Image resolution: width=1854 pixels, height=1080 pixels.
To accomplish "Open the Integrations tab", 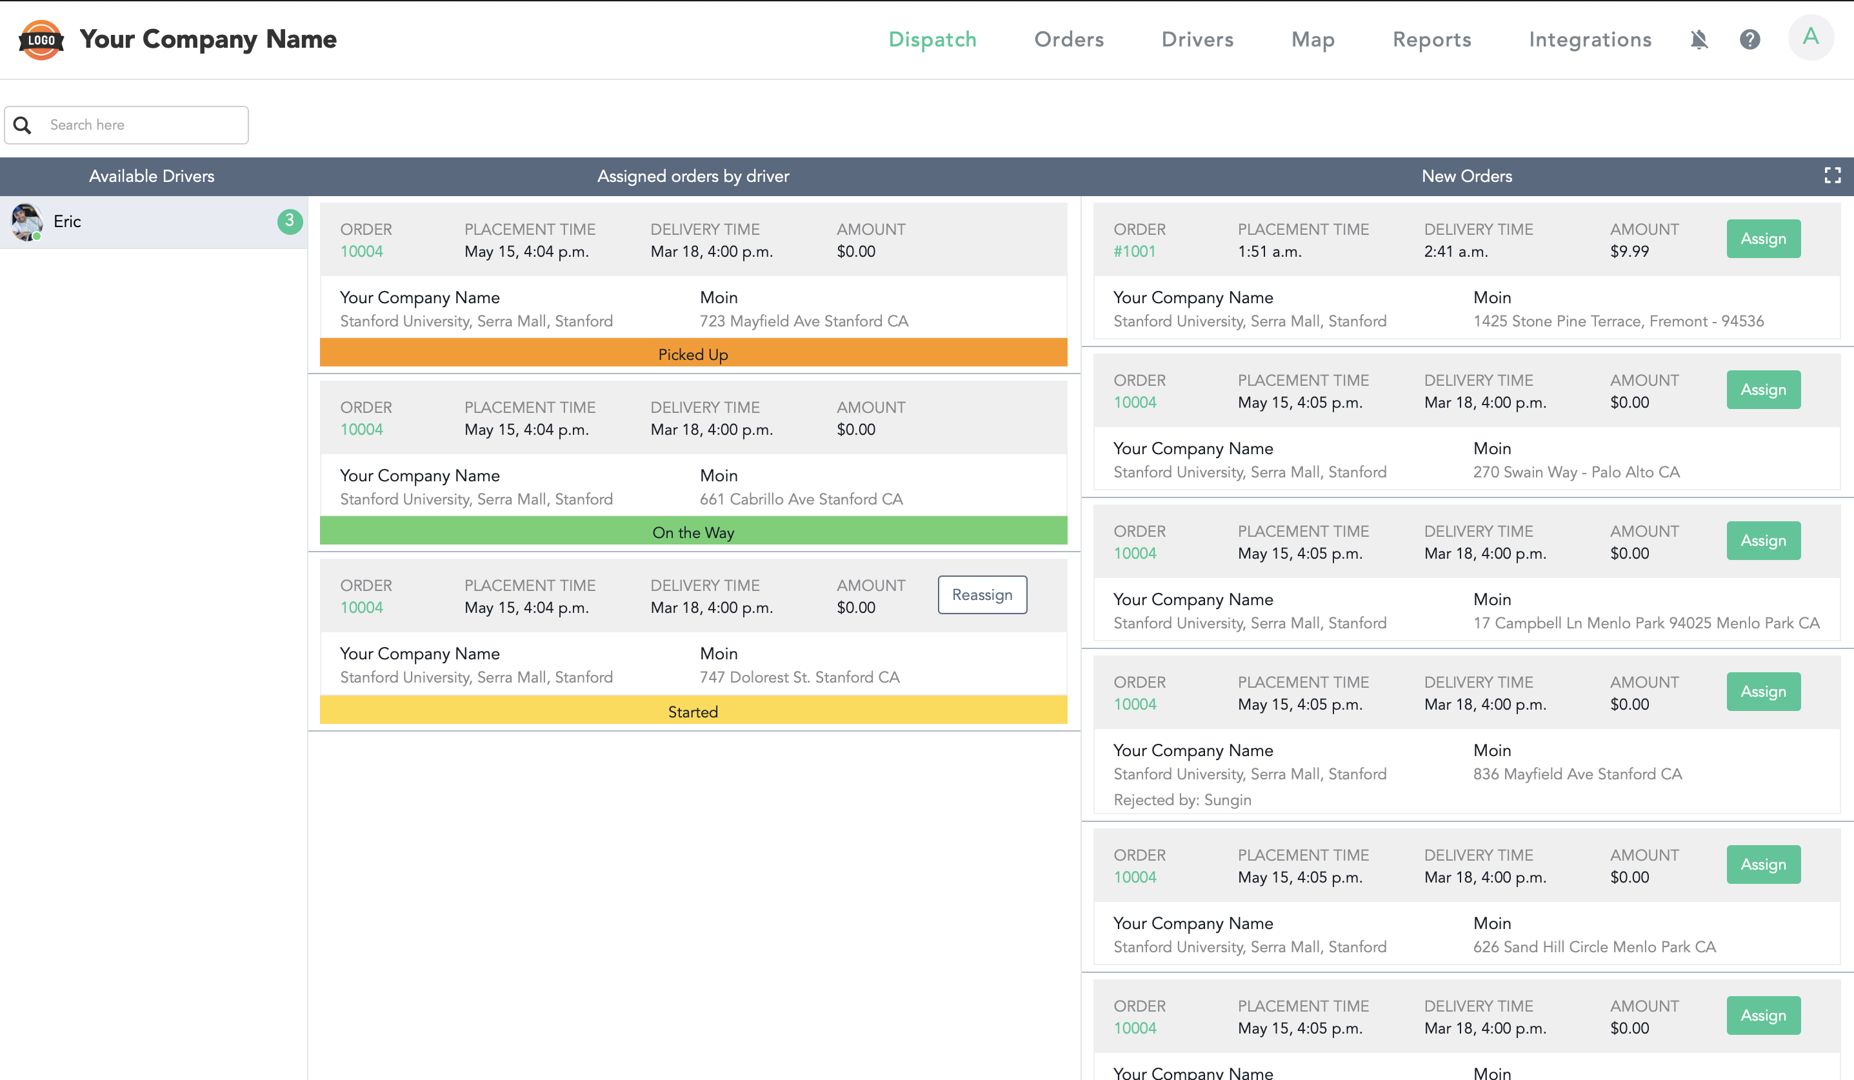I will click(x=1589, y=39).
